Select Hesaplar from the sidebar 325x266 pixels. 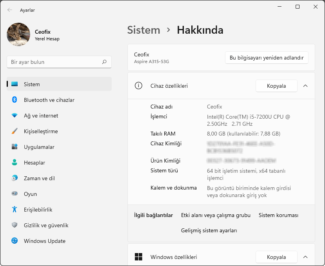coord(59,163)
